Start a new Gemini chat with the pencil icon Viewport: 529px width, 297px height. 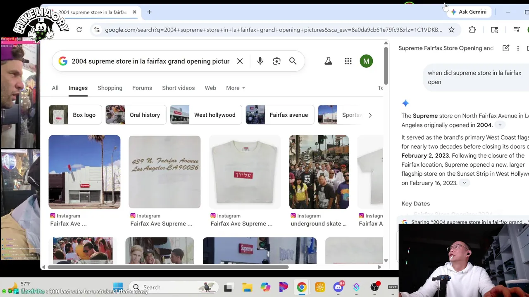506,48
